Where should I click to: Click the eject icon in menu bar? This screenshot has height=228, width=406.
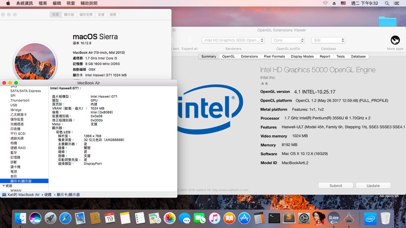click(334, 3)
